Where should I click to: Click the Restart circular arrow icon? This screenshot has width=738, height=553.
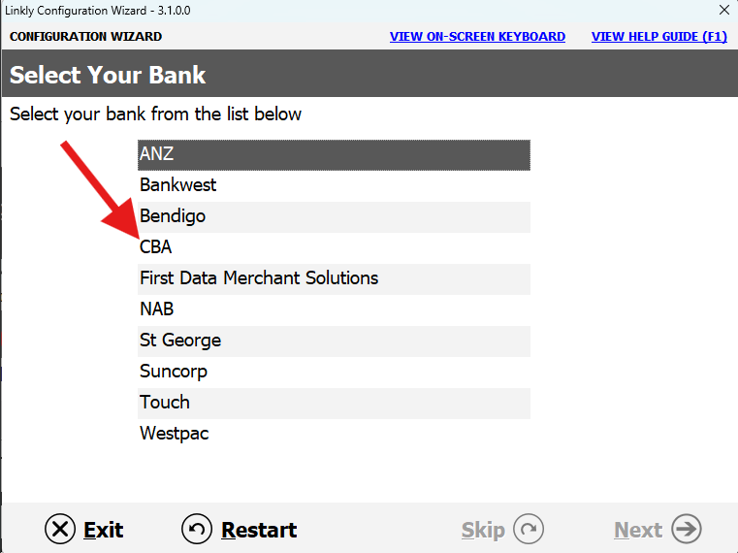point(196,529)
